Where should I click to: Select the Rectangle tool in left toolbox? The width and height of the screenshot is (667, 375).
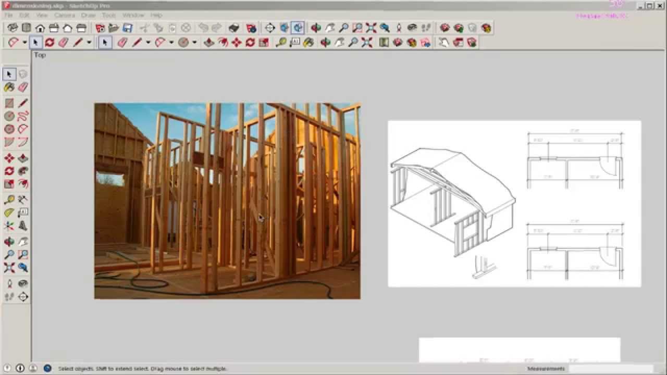[x=9, y=103]
